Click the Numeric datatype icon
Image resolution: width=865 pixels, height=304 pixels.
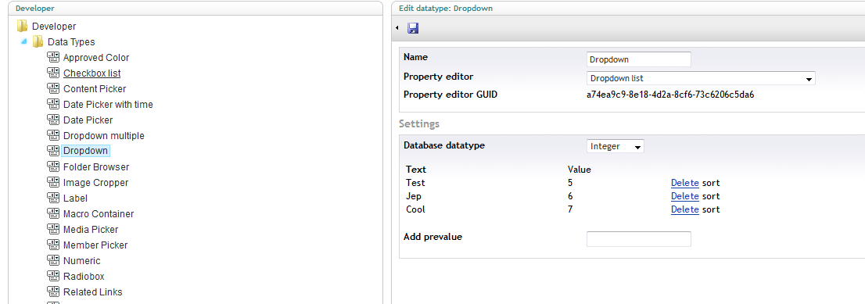point(53,260)
